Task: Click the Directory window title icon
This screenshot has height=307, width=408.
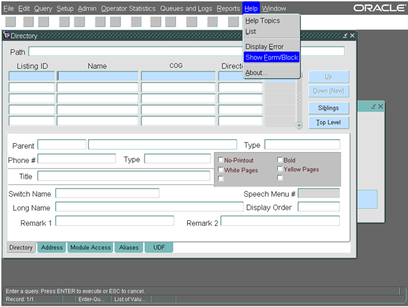Action: click(x=7, y=35)
